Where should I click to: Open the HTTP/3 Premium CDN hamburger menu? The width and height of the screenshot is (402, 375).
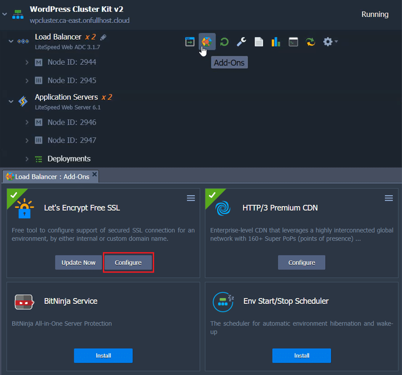389,198
